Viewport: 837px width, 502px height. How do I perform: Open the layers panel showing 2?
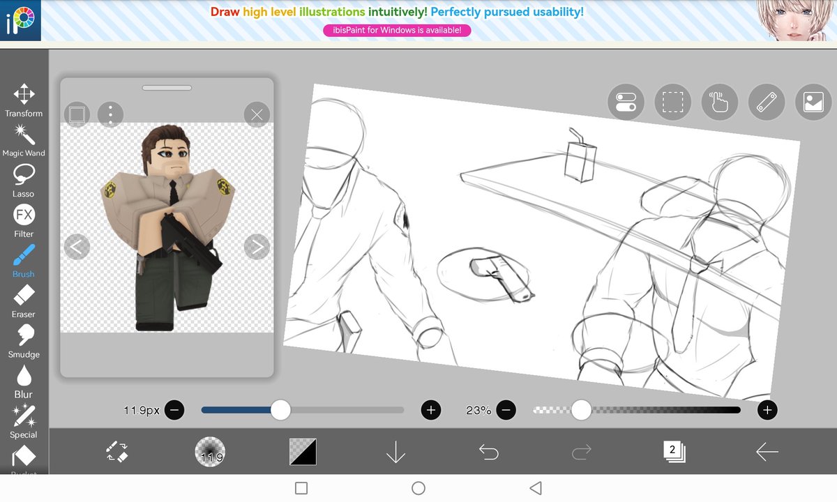(674, 452)
